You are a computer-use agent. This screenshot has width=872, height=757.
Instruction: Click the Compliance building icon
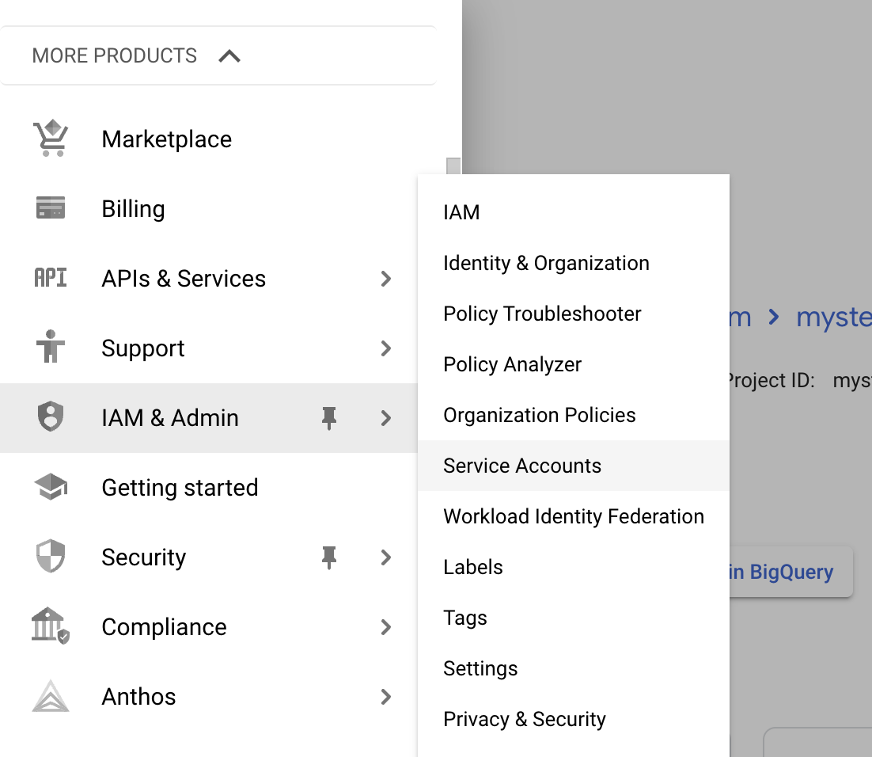click(x=51, y=626)
